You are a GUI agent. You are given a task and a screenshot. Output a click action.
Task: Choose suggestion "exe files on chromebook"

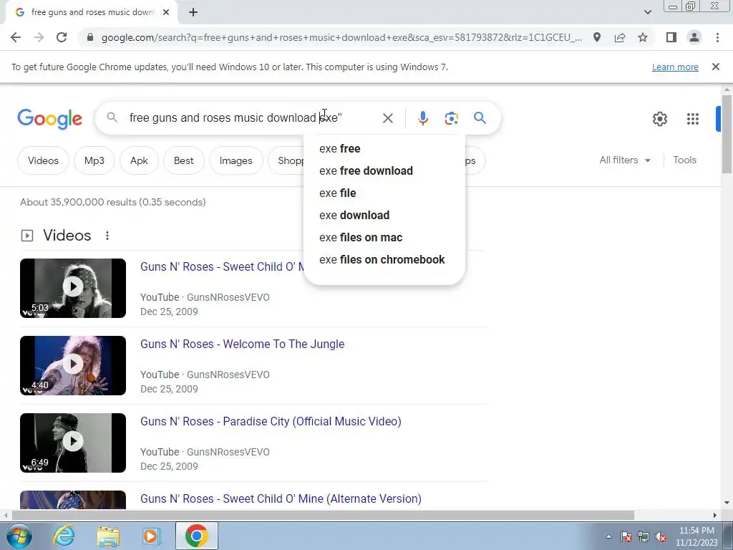(384, 259)
